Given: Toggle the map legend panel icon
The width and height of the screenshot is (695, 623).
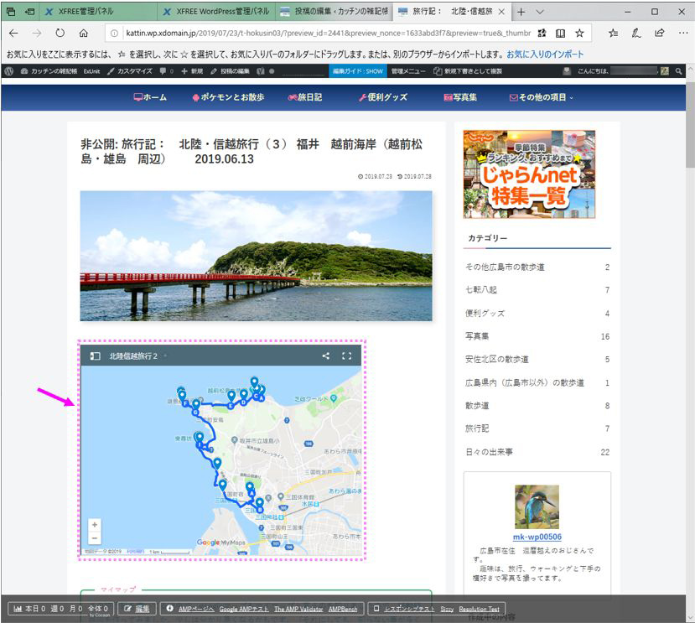Looking at the screenshot, I should [95, 356].
